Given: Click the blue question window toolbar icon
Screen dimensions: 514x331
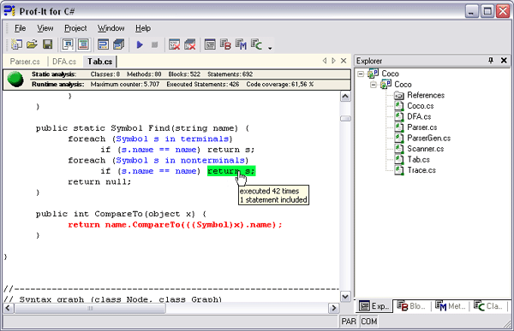Looking at the screenshot, I should point(104,44).
